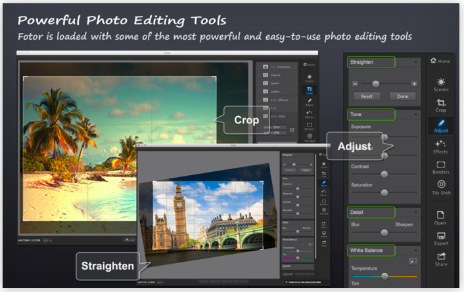Choose the Golden ratio in the crop window
Image resolution: width=464 pixels, height=292 pixels.
coord(277,92)
